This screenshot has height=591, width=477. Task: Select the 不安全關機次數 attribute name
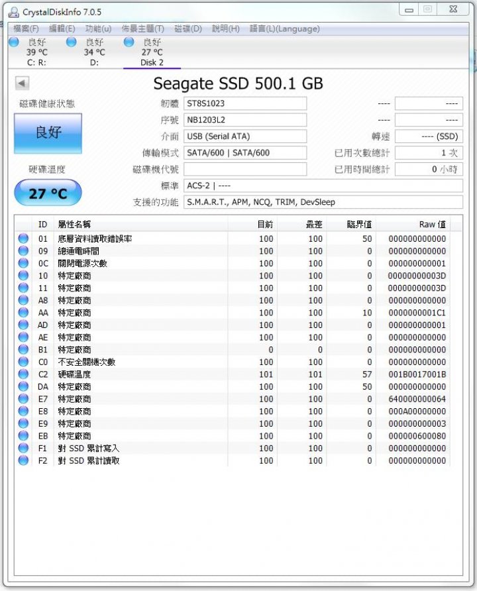click(87, 362)
